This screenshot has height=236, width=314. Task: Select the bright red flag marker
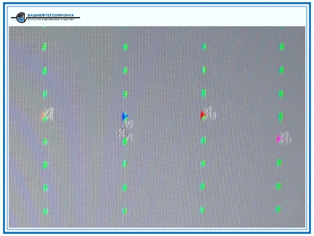click(203, 115)
